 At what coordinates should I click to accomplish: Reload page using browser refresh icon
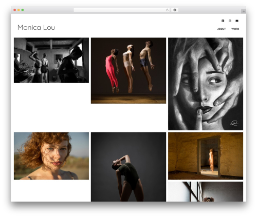(167, 10)
